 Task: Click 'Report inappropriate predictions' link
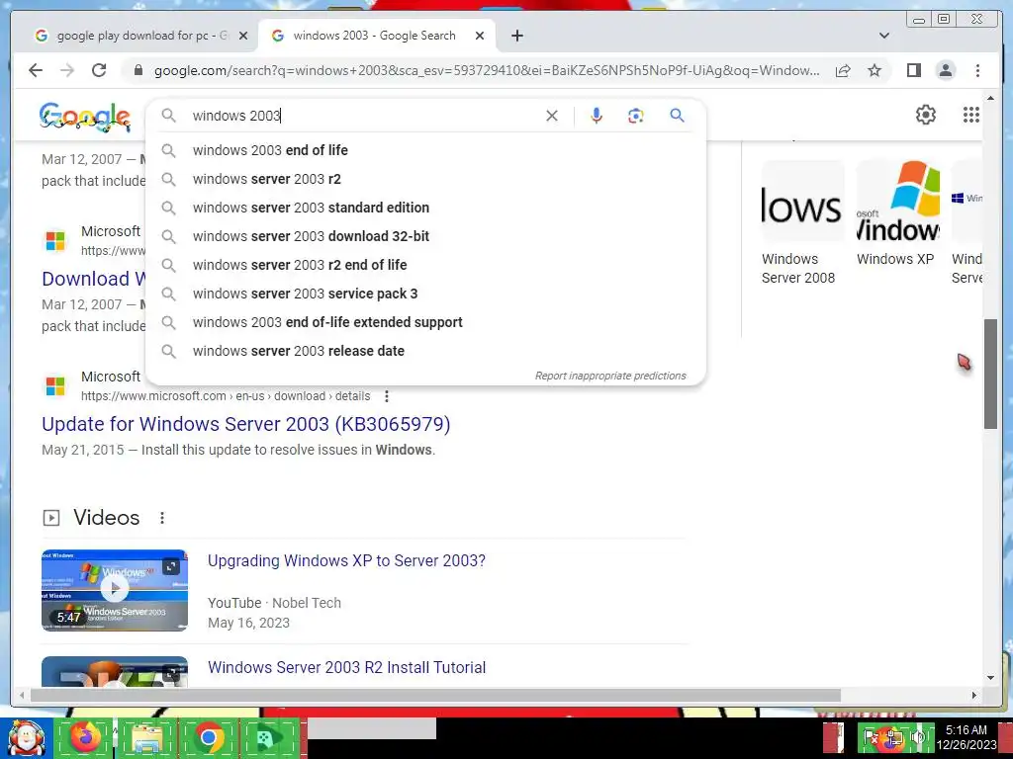coord(609,376)
